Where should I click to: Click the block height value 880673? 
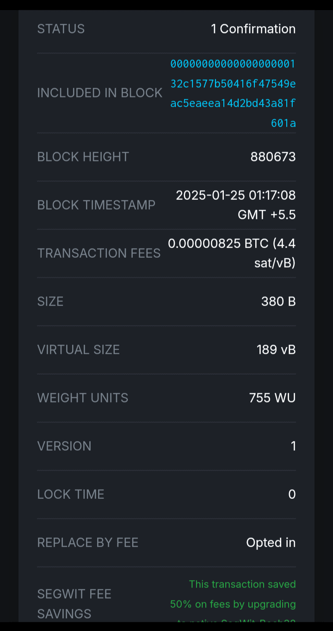click(273, 157)
